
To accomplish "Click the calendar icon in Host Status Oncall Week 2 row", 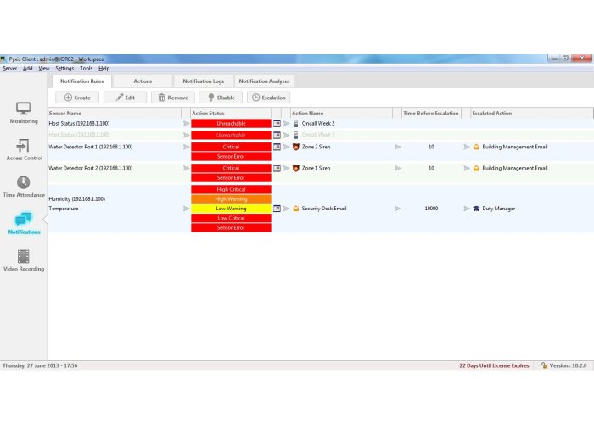I will pyautogui.click(x=277, y=124).
